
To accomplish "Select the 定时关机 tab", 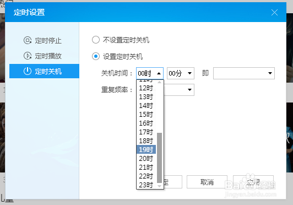I will click(x=44, y=71).
